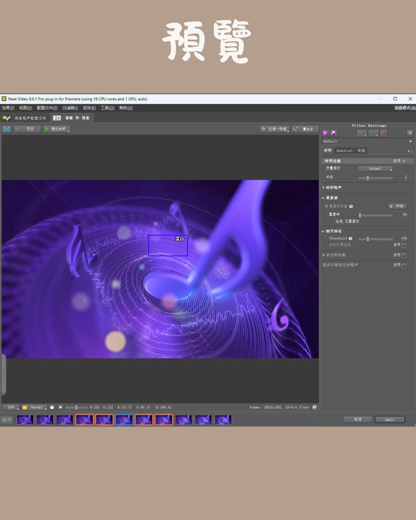Viewport: 416px width, 520px height.
Task: Select the last frame thumbnail in the filmstrip
Action: (223, 420)
